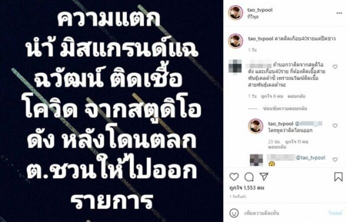Click the โพสต์ post comment button
This screenshot has height=222, width=347.
(x=335, y=213)
